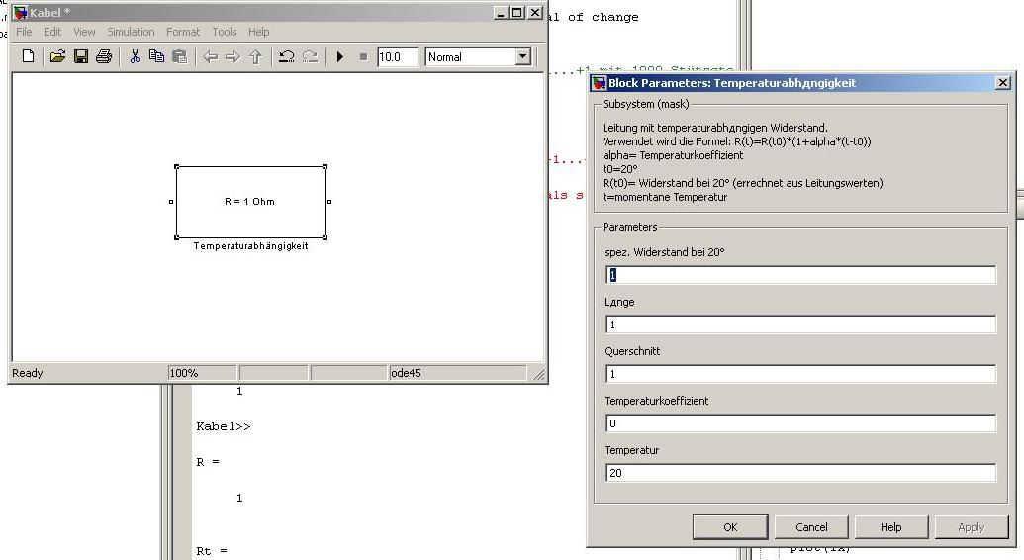Click the Open file folder icon
Screen dimensions: 1024x560
pyautogui.click(x=57, y=57)
